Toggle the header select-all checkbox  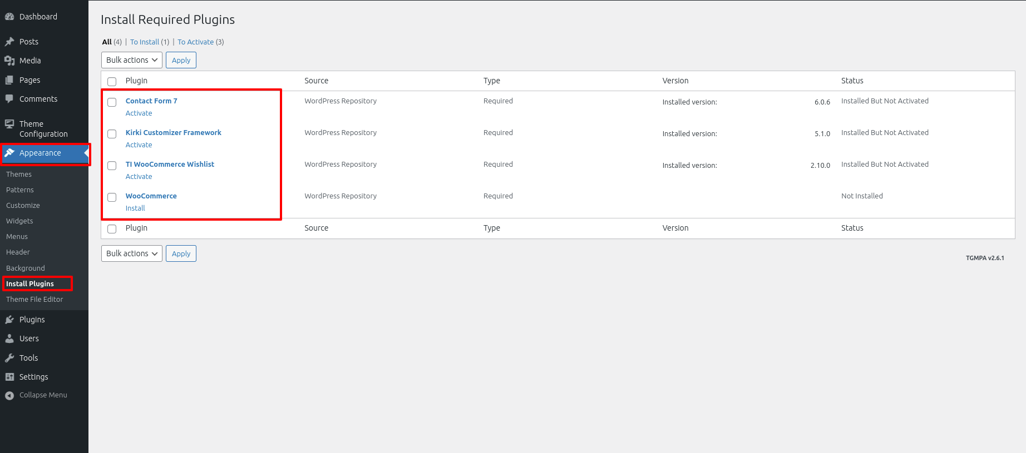pyautogui.click(x=112, y=82)
